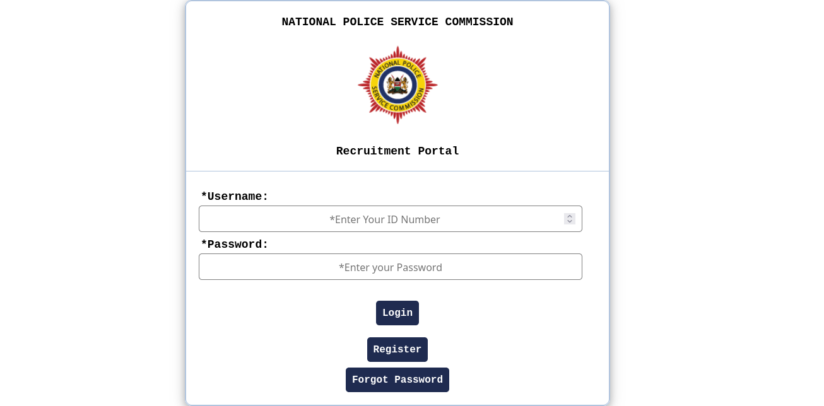Select the '*Password:' label
The height and width of the screenshot is (406, 824).
(x=235, y=245)
